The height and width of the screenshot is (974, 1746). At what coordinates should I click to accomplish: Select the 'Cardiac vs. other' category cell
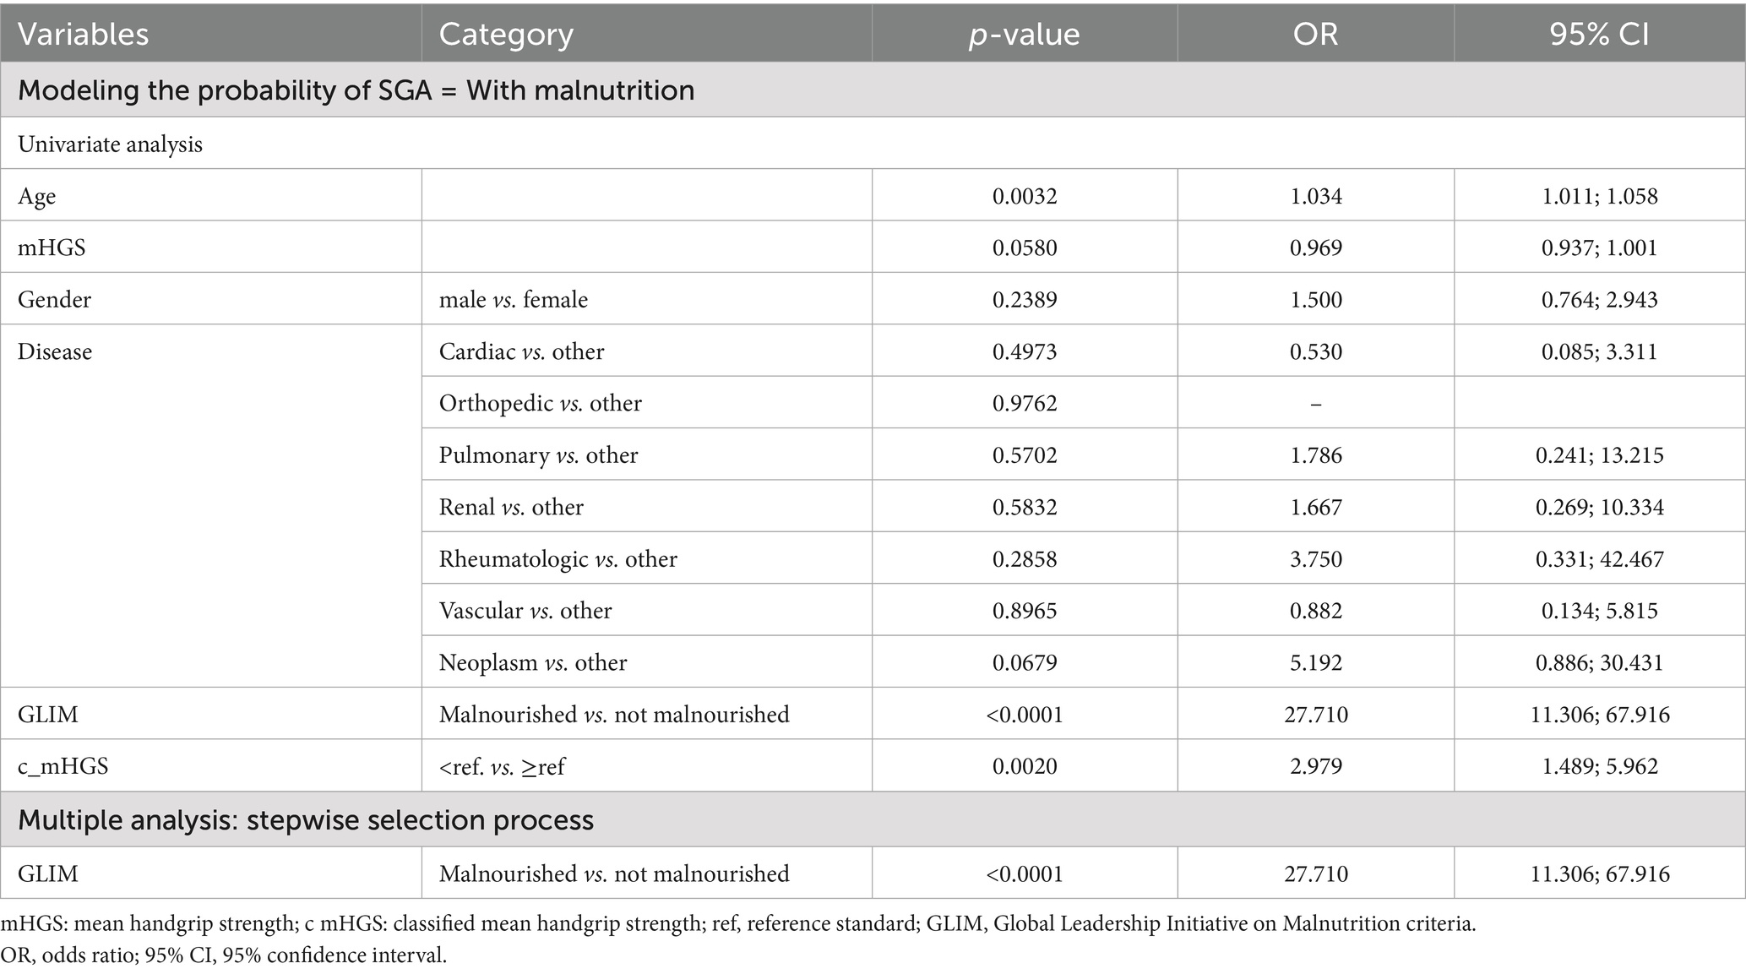tap(521, 351)
